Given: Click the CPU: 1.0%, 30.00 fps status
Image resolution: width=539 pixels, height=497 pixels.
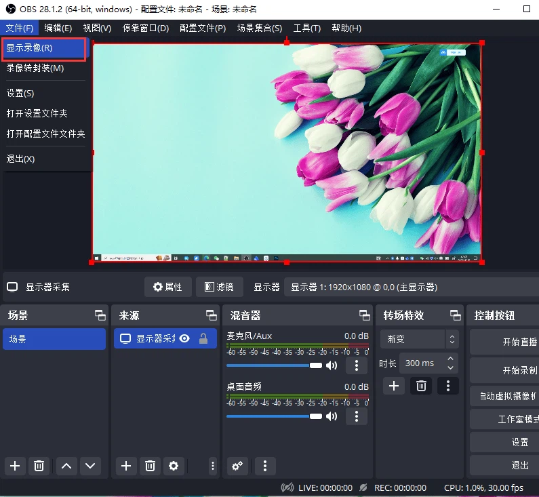Looking at the screenshot, I should pos(483,488).
